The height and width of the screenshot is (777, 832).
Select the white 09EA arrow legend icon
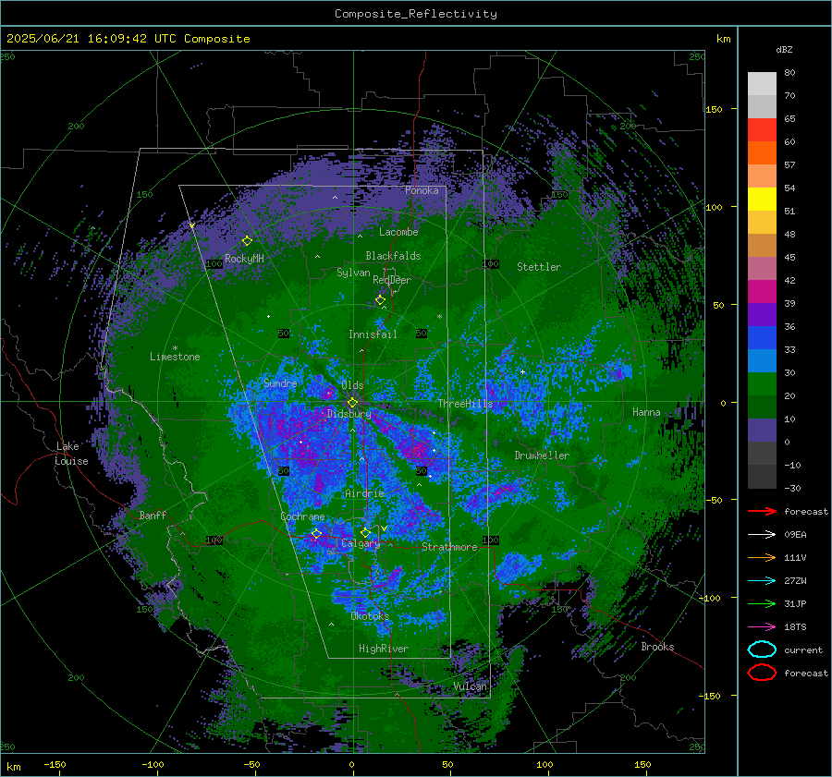tap(762, 534)
